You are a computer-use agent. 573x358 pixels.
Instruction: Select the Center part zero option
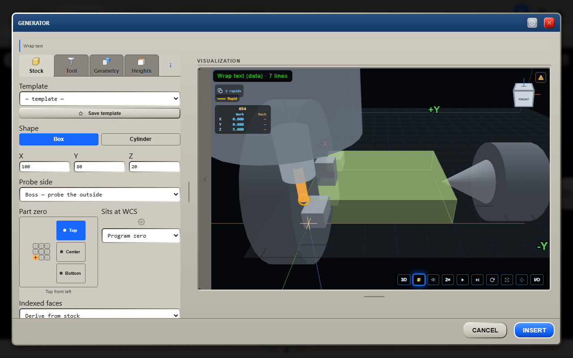point(71,252)
